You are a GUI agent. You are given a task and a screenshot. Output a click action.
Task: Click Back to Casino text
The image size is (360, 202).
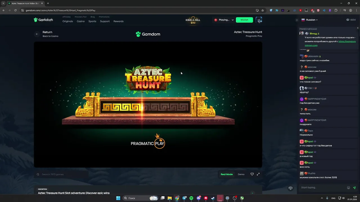[50, 36]
